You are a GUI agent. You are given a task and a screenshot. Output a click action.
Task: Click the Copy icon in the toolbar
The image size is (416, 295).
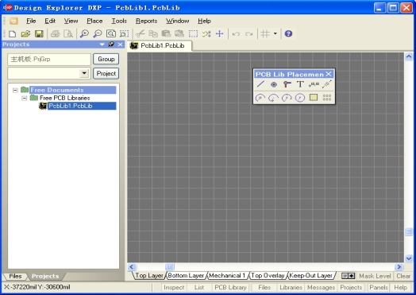(153, 33)
